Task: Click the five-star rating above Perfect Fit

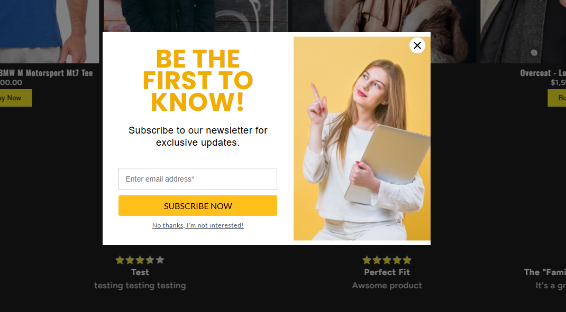Action: pyautogui.click(x=387, y=260)
